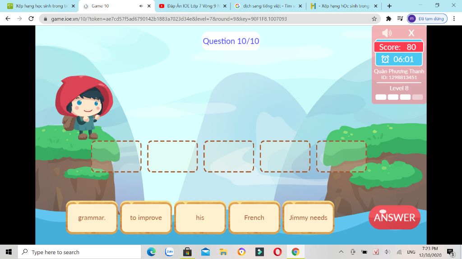
Task: Reload the game page
Action: 31,18
